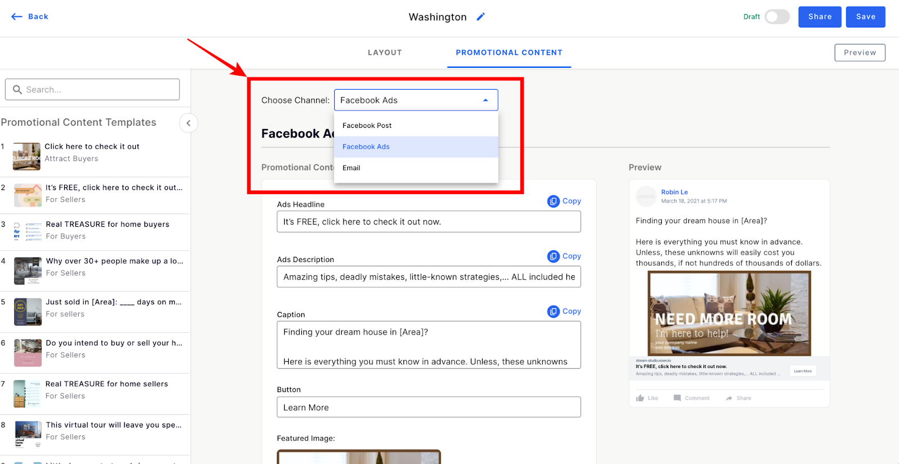Click the Featured Image thumbnail
This screenshot has width=899, height=464.
(x=358, y=457)
